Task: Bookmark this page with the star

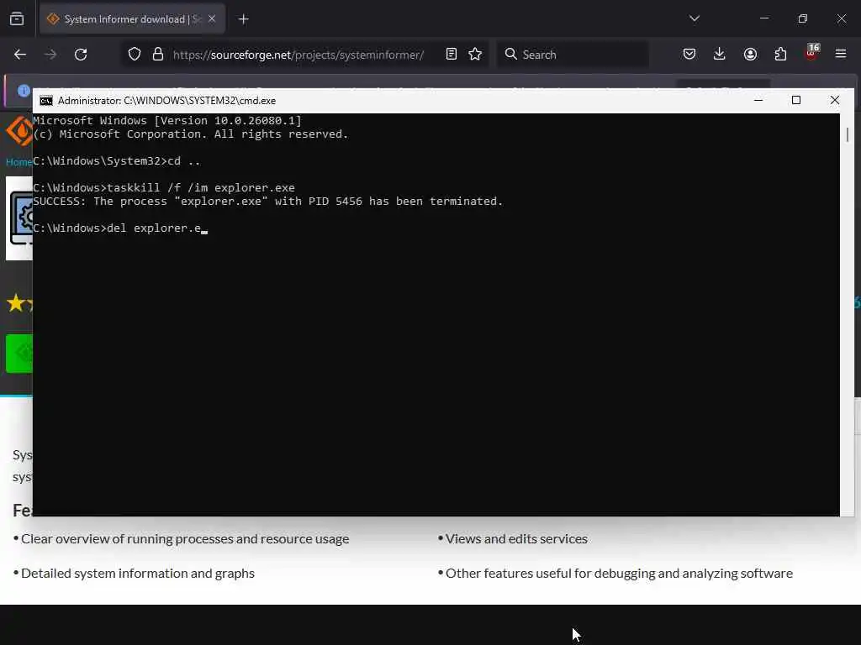Action: click(475, 54)
